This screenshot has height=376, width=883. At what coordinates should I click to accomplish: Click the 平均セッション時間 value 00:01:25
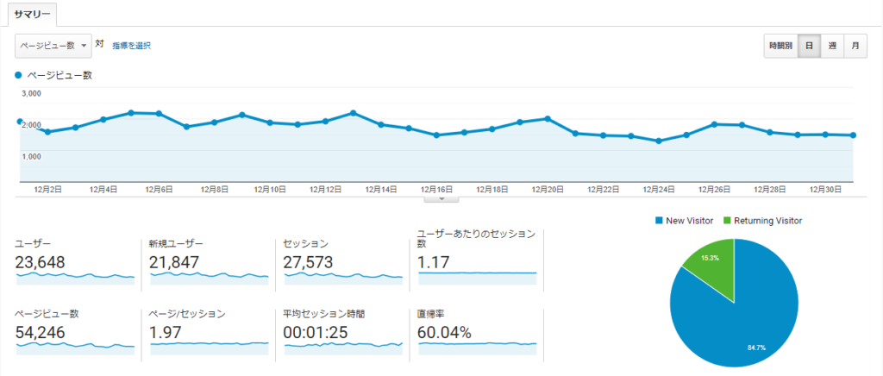[x=314, y=333]
